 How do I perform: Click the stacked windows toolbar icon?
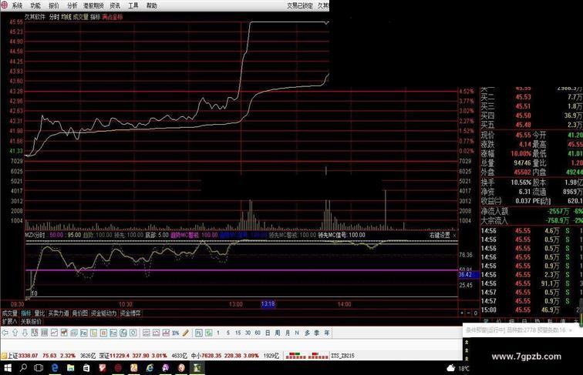74,333
